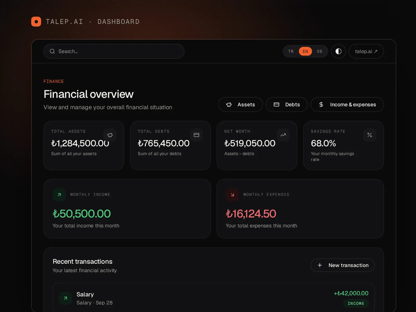416x312 pixels.
Task: Click percent icon in Savings Rate card
Action: tap(370, 135)
